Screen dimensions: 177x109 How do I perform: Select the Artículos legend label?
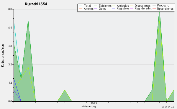123,6
